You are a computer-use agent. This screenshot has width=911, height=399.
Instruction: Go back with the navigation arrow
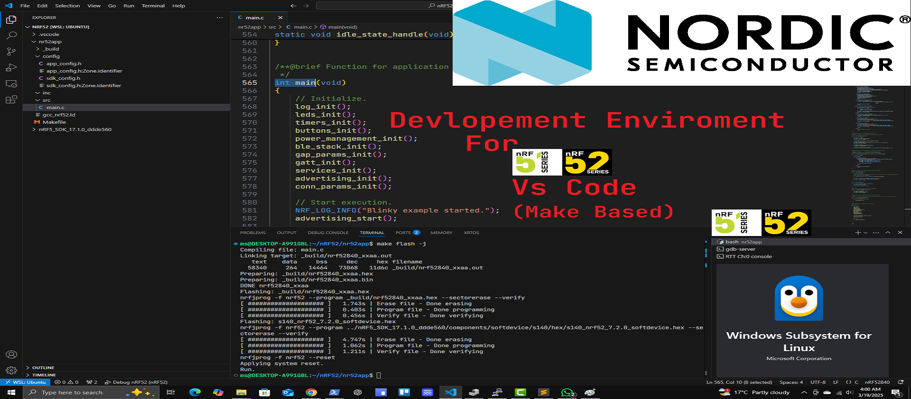point(293,6)
